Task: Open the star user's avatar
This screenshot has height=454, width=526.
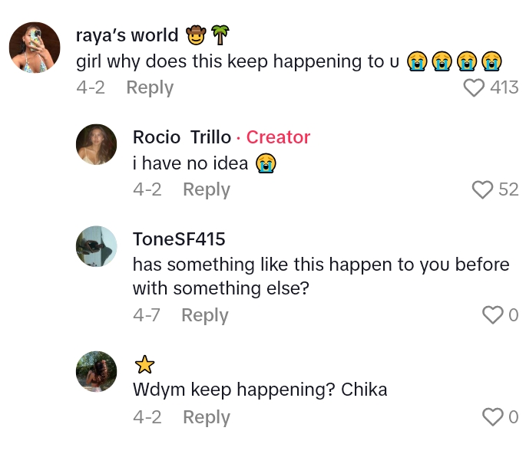Action: (97, 372)
